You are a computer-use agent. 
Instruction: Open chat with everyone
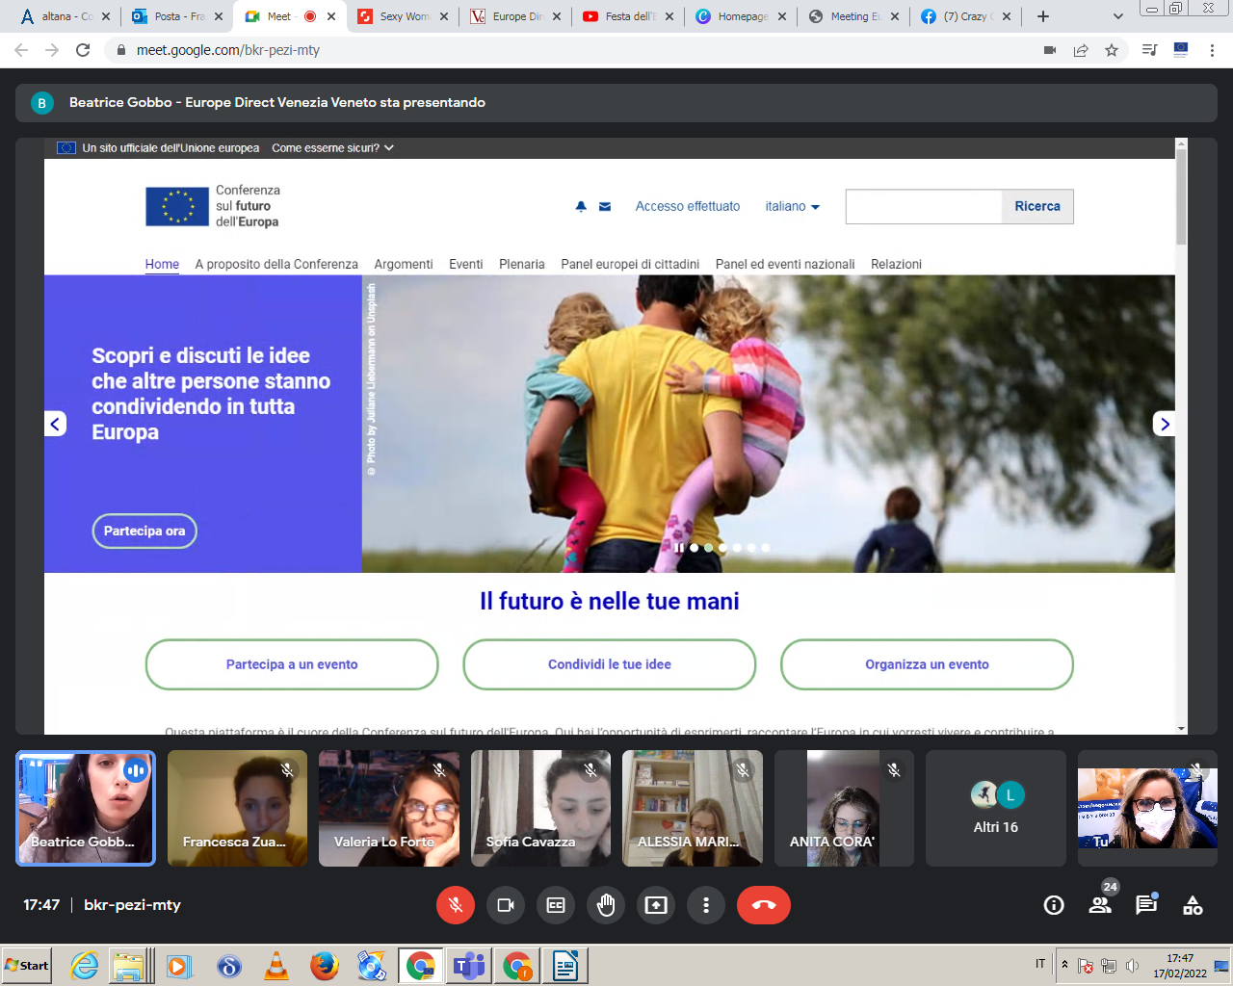click(1146, 904)
